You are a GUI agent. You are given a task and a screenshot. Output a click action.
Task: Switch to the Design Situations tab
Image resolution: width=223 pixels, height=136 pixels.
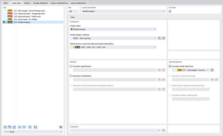[40, 3]
